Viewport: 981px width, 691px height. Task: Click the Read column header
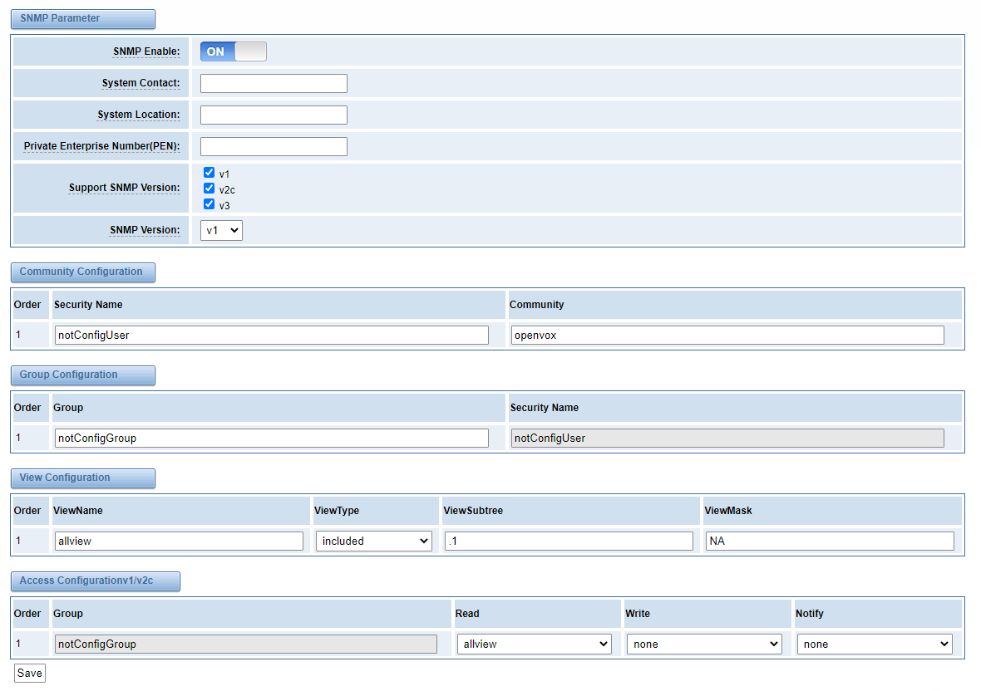tap(466, 614)
